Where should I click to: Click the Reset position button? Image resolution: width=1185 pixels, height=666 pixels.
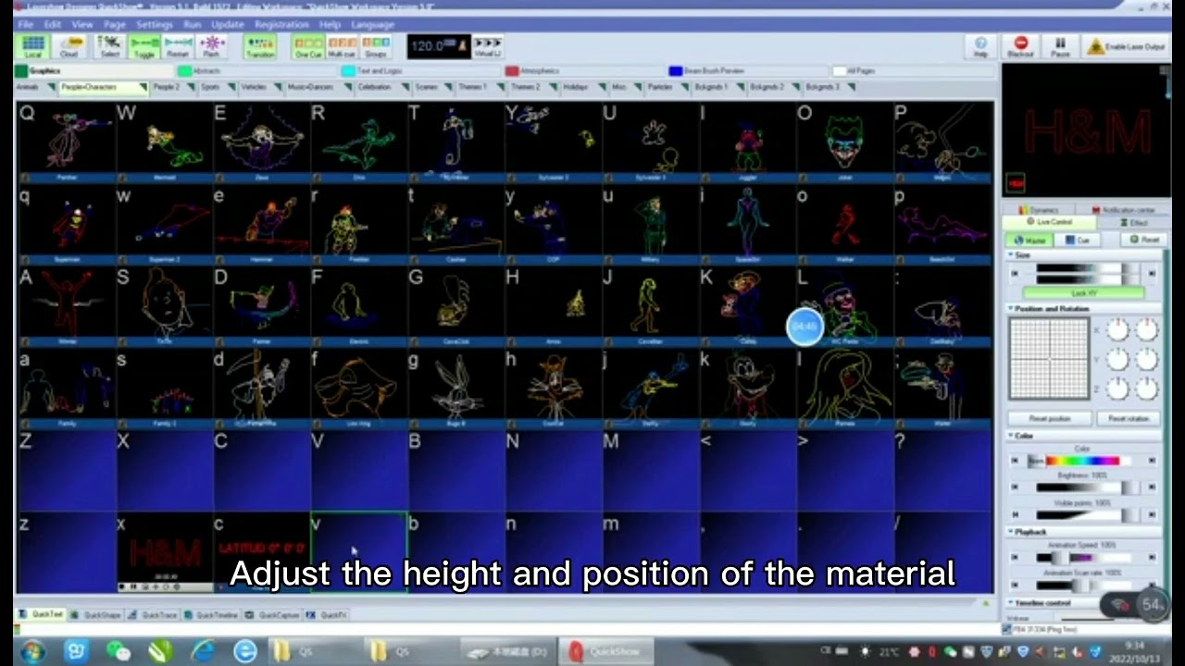tap(1049, 418)
